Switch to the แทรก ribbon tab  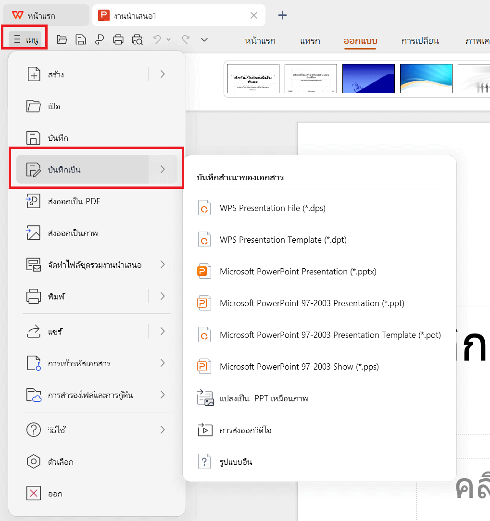coord(310,41)
